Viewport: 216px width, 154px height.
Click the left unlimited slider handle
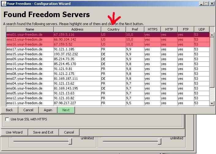pyautogui.click(x=70, y=141)
